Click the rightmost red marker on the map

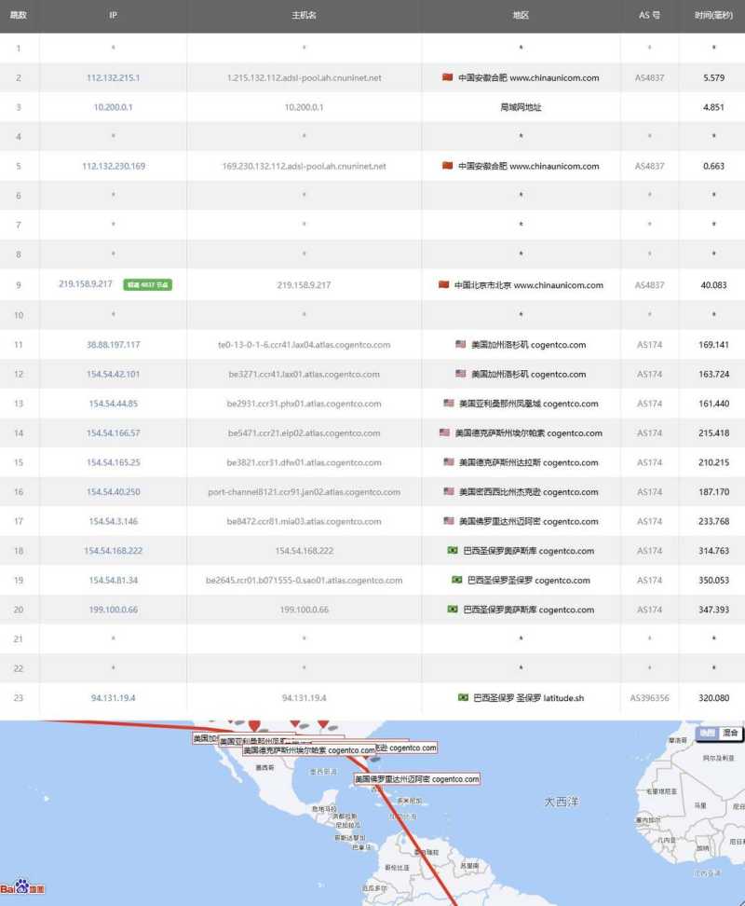click(x=323, y=722)
